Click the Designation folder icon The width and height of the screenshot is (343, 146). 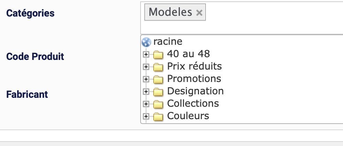(x=158, y=92)
